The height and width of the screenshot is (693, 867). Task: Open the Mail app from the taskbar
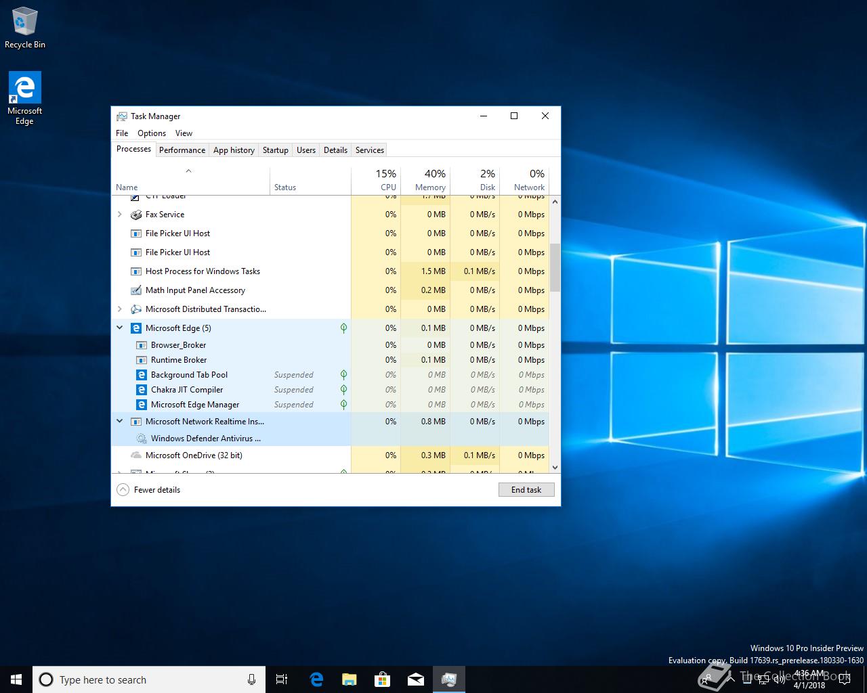tap(415, 679)
